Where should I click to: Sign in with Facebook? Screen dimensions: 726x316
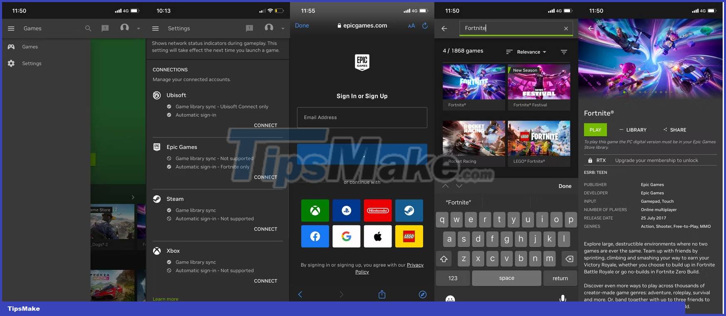(315, 236)
